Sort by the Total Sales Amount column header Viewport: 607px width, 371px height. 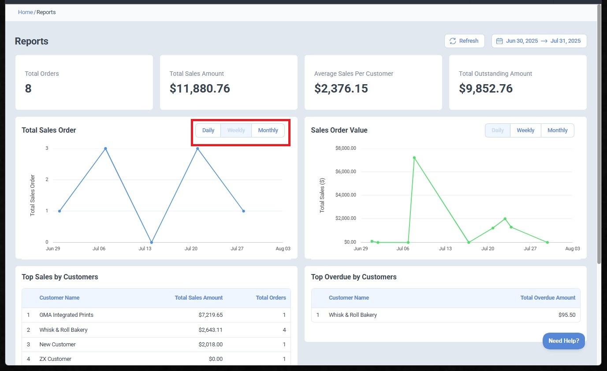point(198,298)
